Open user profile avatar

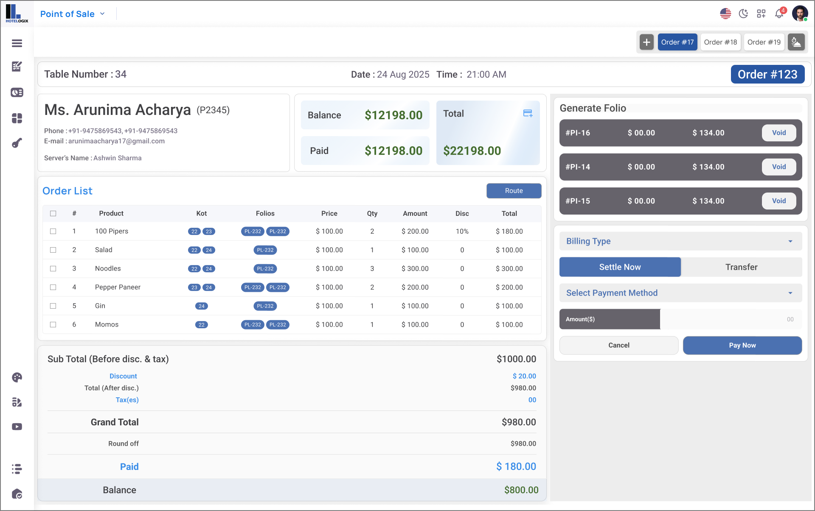pyautogui.click(x=800, y=14)
